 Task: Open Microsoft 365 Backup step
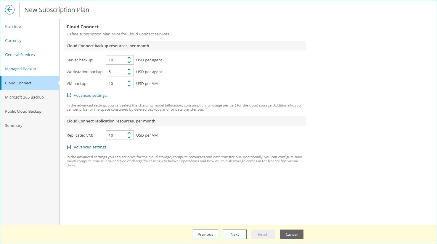[30, 97]
